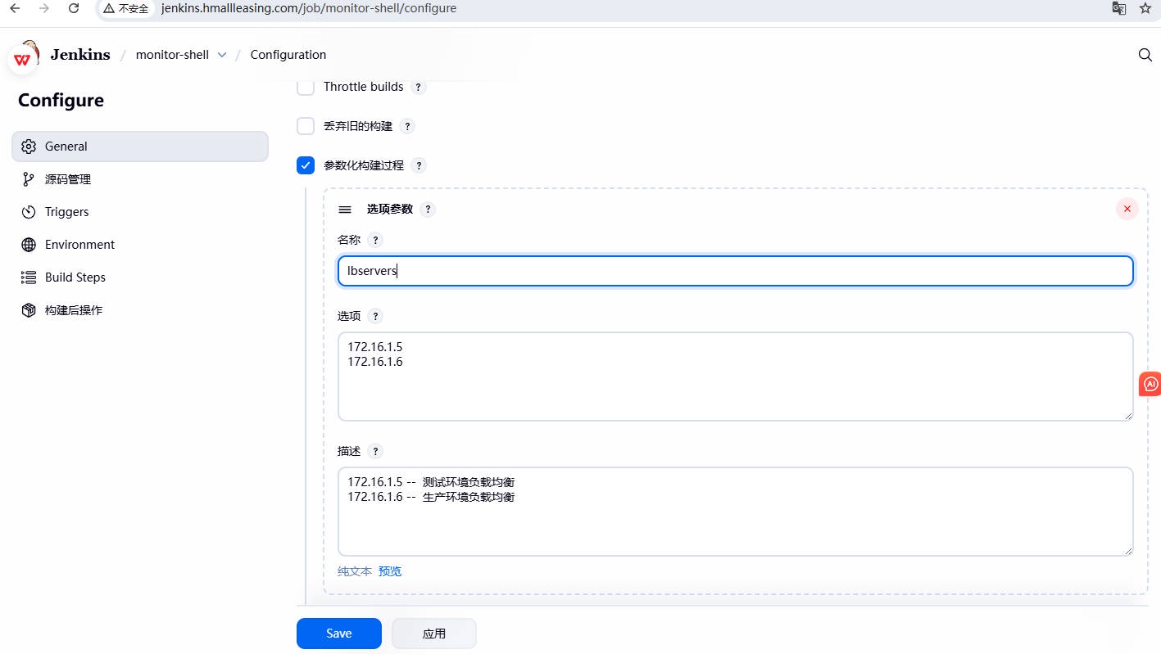The image size is (1161, 654).
Task: Open the Jenkins search magnifier
Action: pyautogui.click(x=1145, y=55)
